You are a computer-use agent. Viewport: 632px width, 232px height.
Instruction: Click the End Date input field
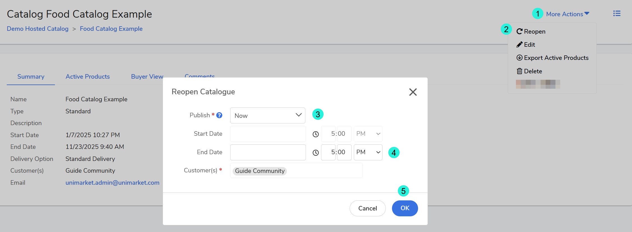[268, 152]
